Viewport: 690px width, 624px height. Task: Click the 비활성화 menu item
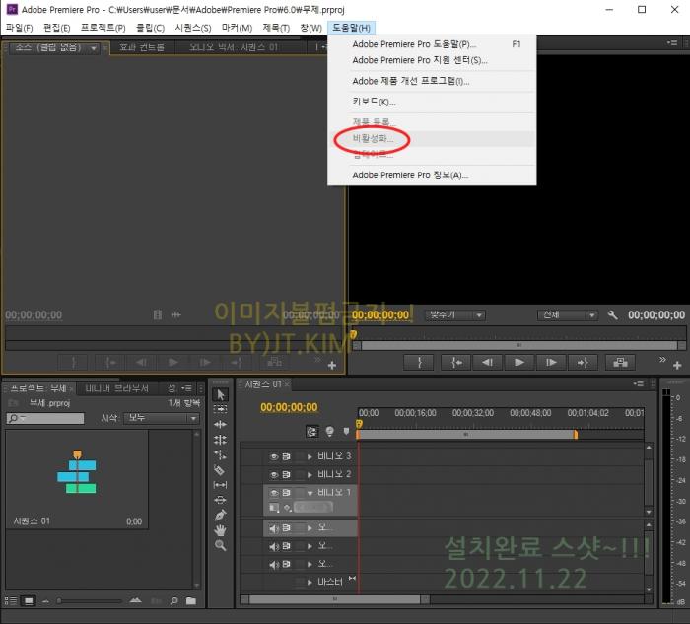(x=373, y=139)
